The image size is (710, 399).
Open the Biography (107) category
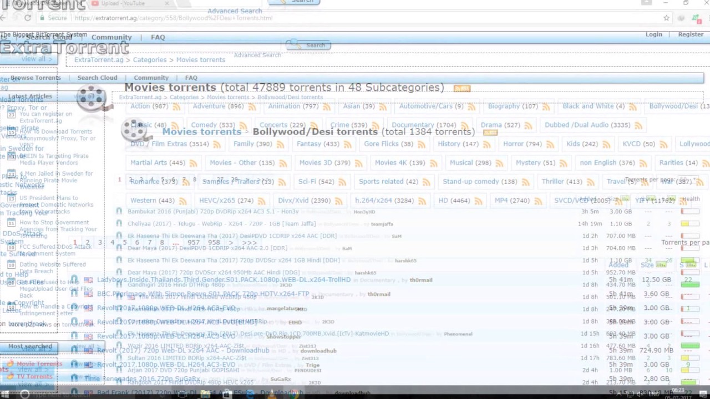[x=513, y=106]
